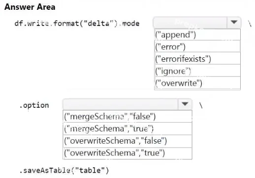
Task: Click the backslash after the mode dropdown
Action: (x=250, y=24)
